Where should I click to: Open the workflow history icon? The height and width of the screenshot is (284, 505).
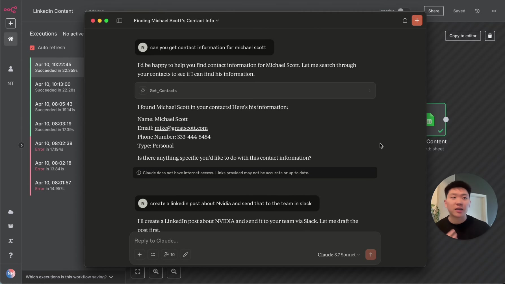(x=477, y=11)
